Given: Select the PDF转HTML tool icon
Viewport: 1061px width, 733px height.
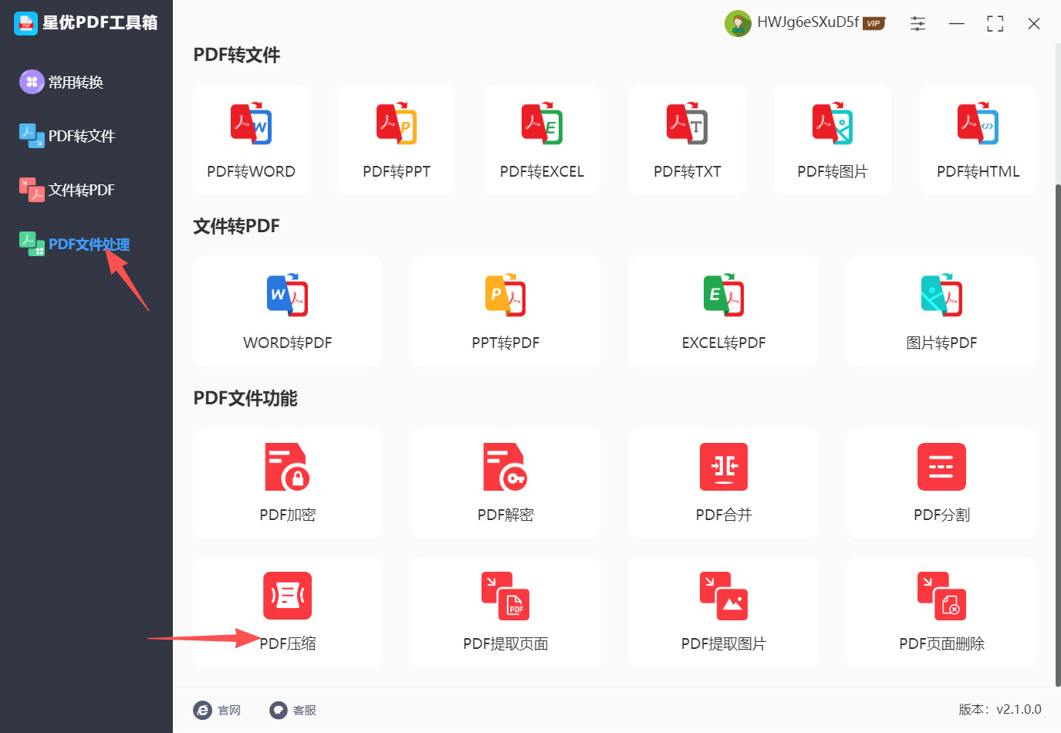Looking at the screenshot, I should [978, 123].
